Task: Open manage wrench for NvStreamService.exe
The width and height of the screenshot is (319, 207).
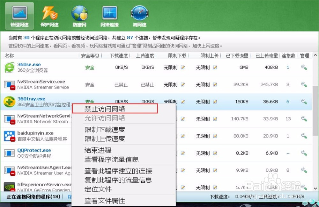Action: pos(304,84)
